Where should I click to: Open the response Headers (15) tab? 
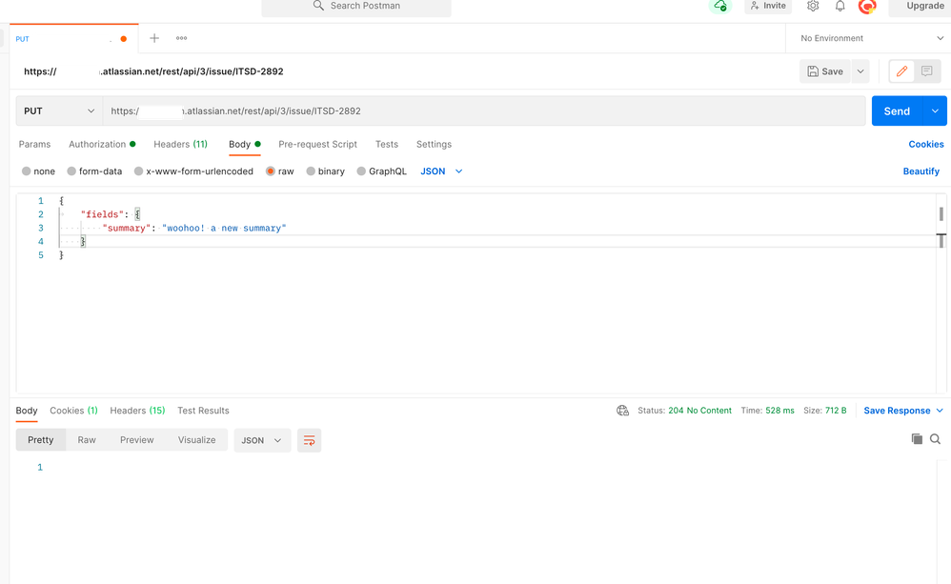[x=137, y=411]
